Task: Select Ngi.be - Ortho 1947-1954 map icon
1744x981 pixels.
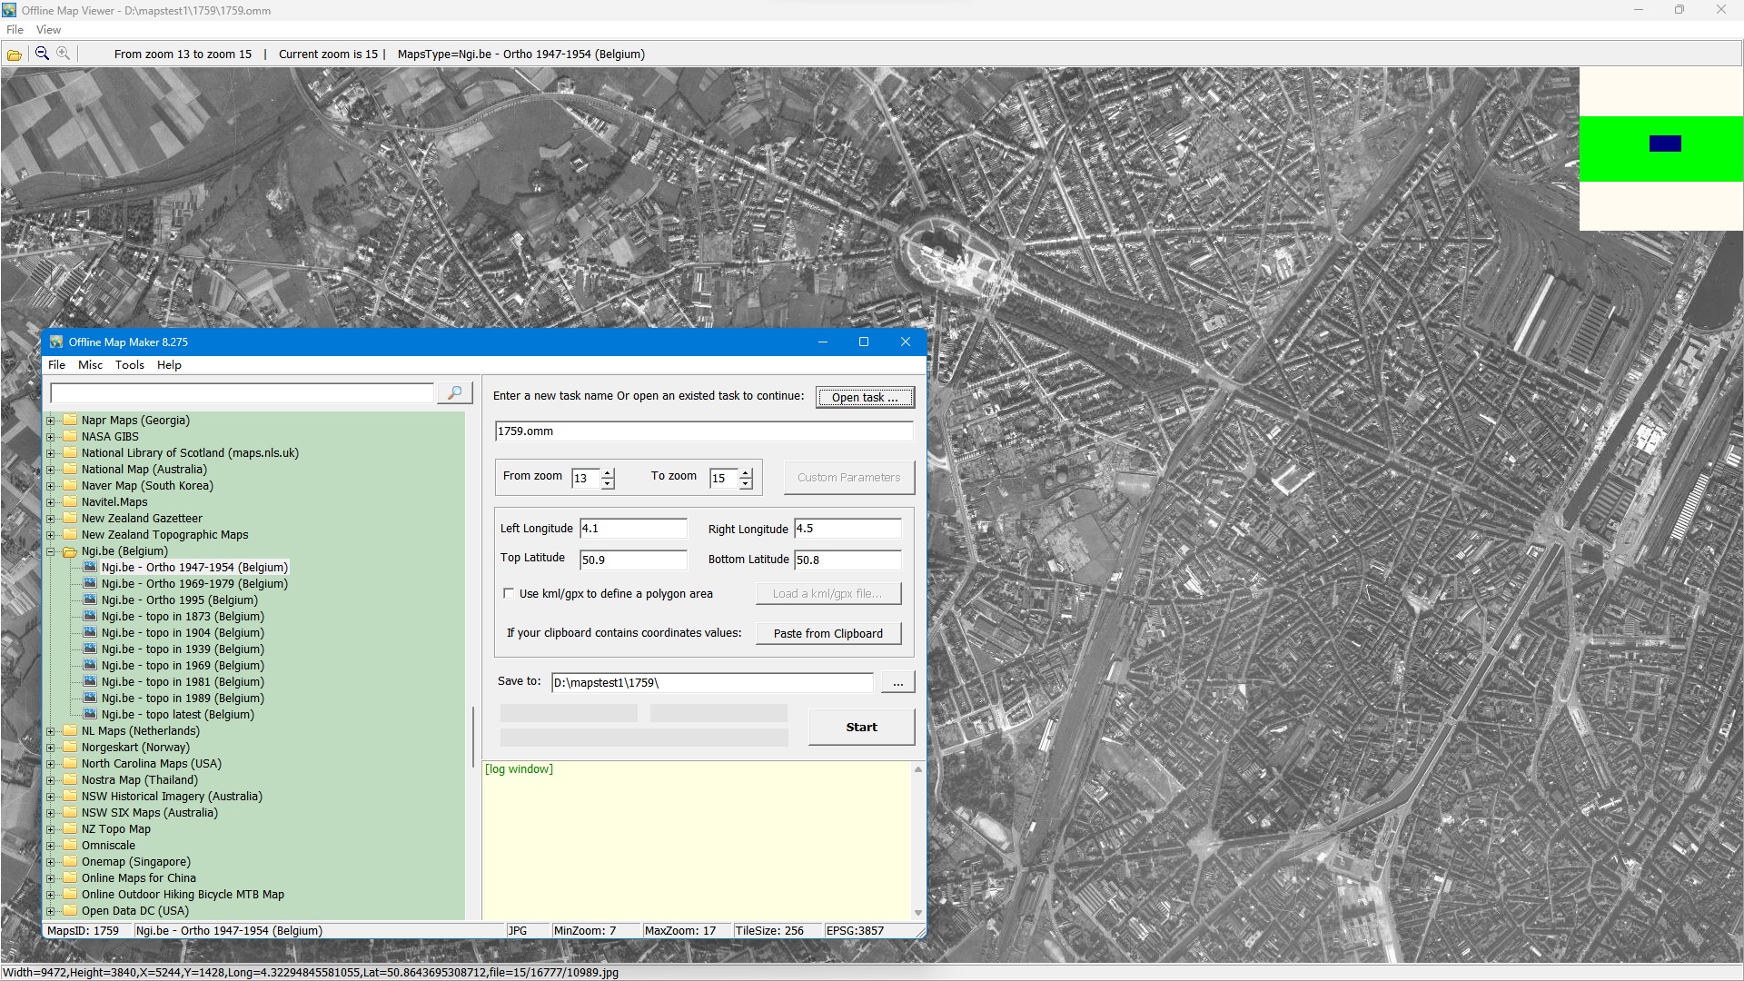Action: 90,567
